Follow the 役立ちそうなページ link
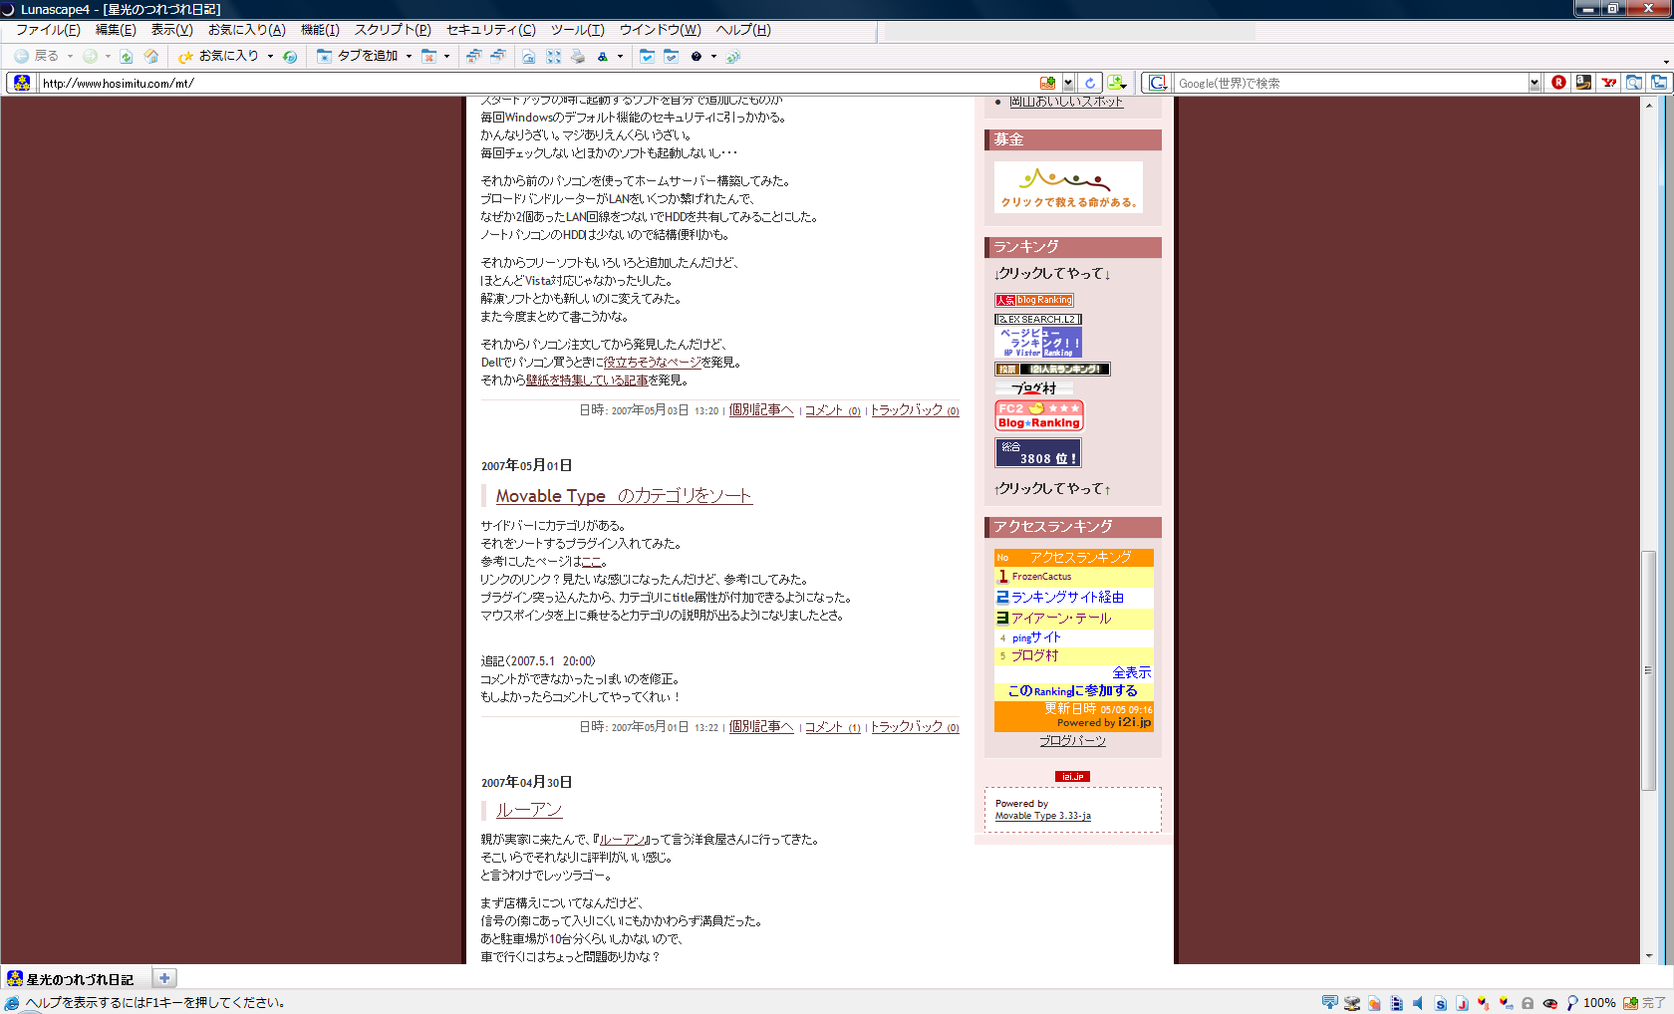1674x1014 pixels. [652, 363]
